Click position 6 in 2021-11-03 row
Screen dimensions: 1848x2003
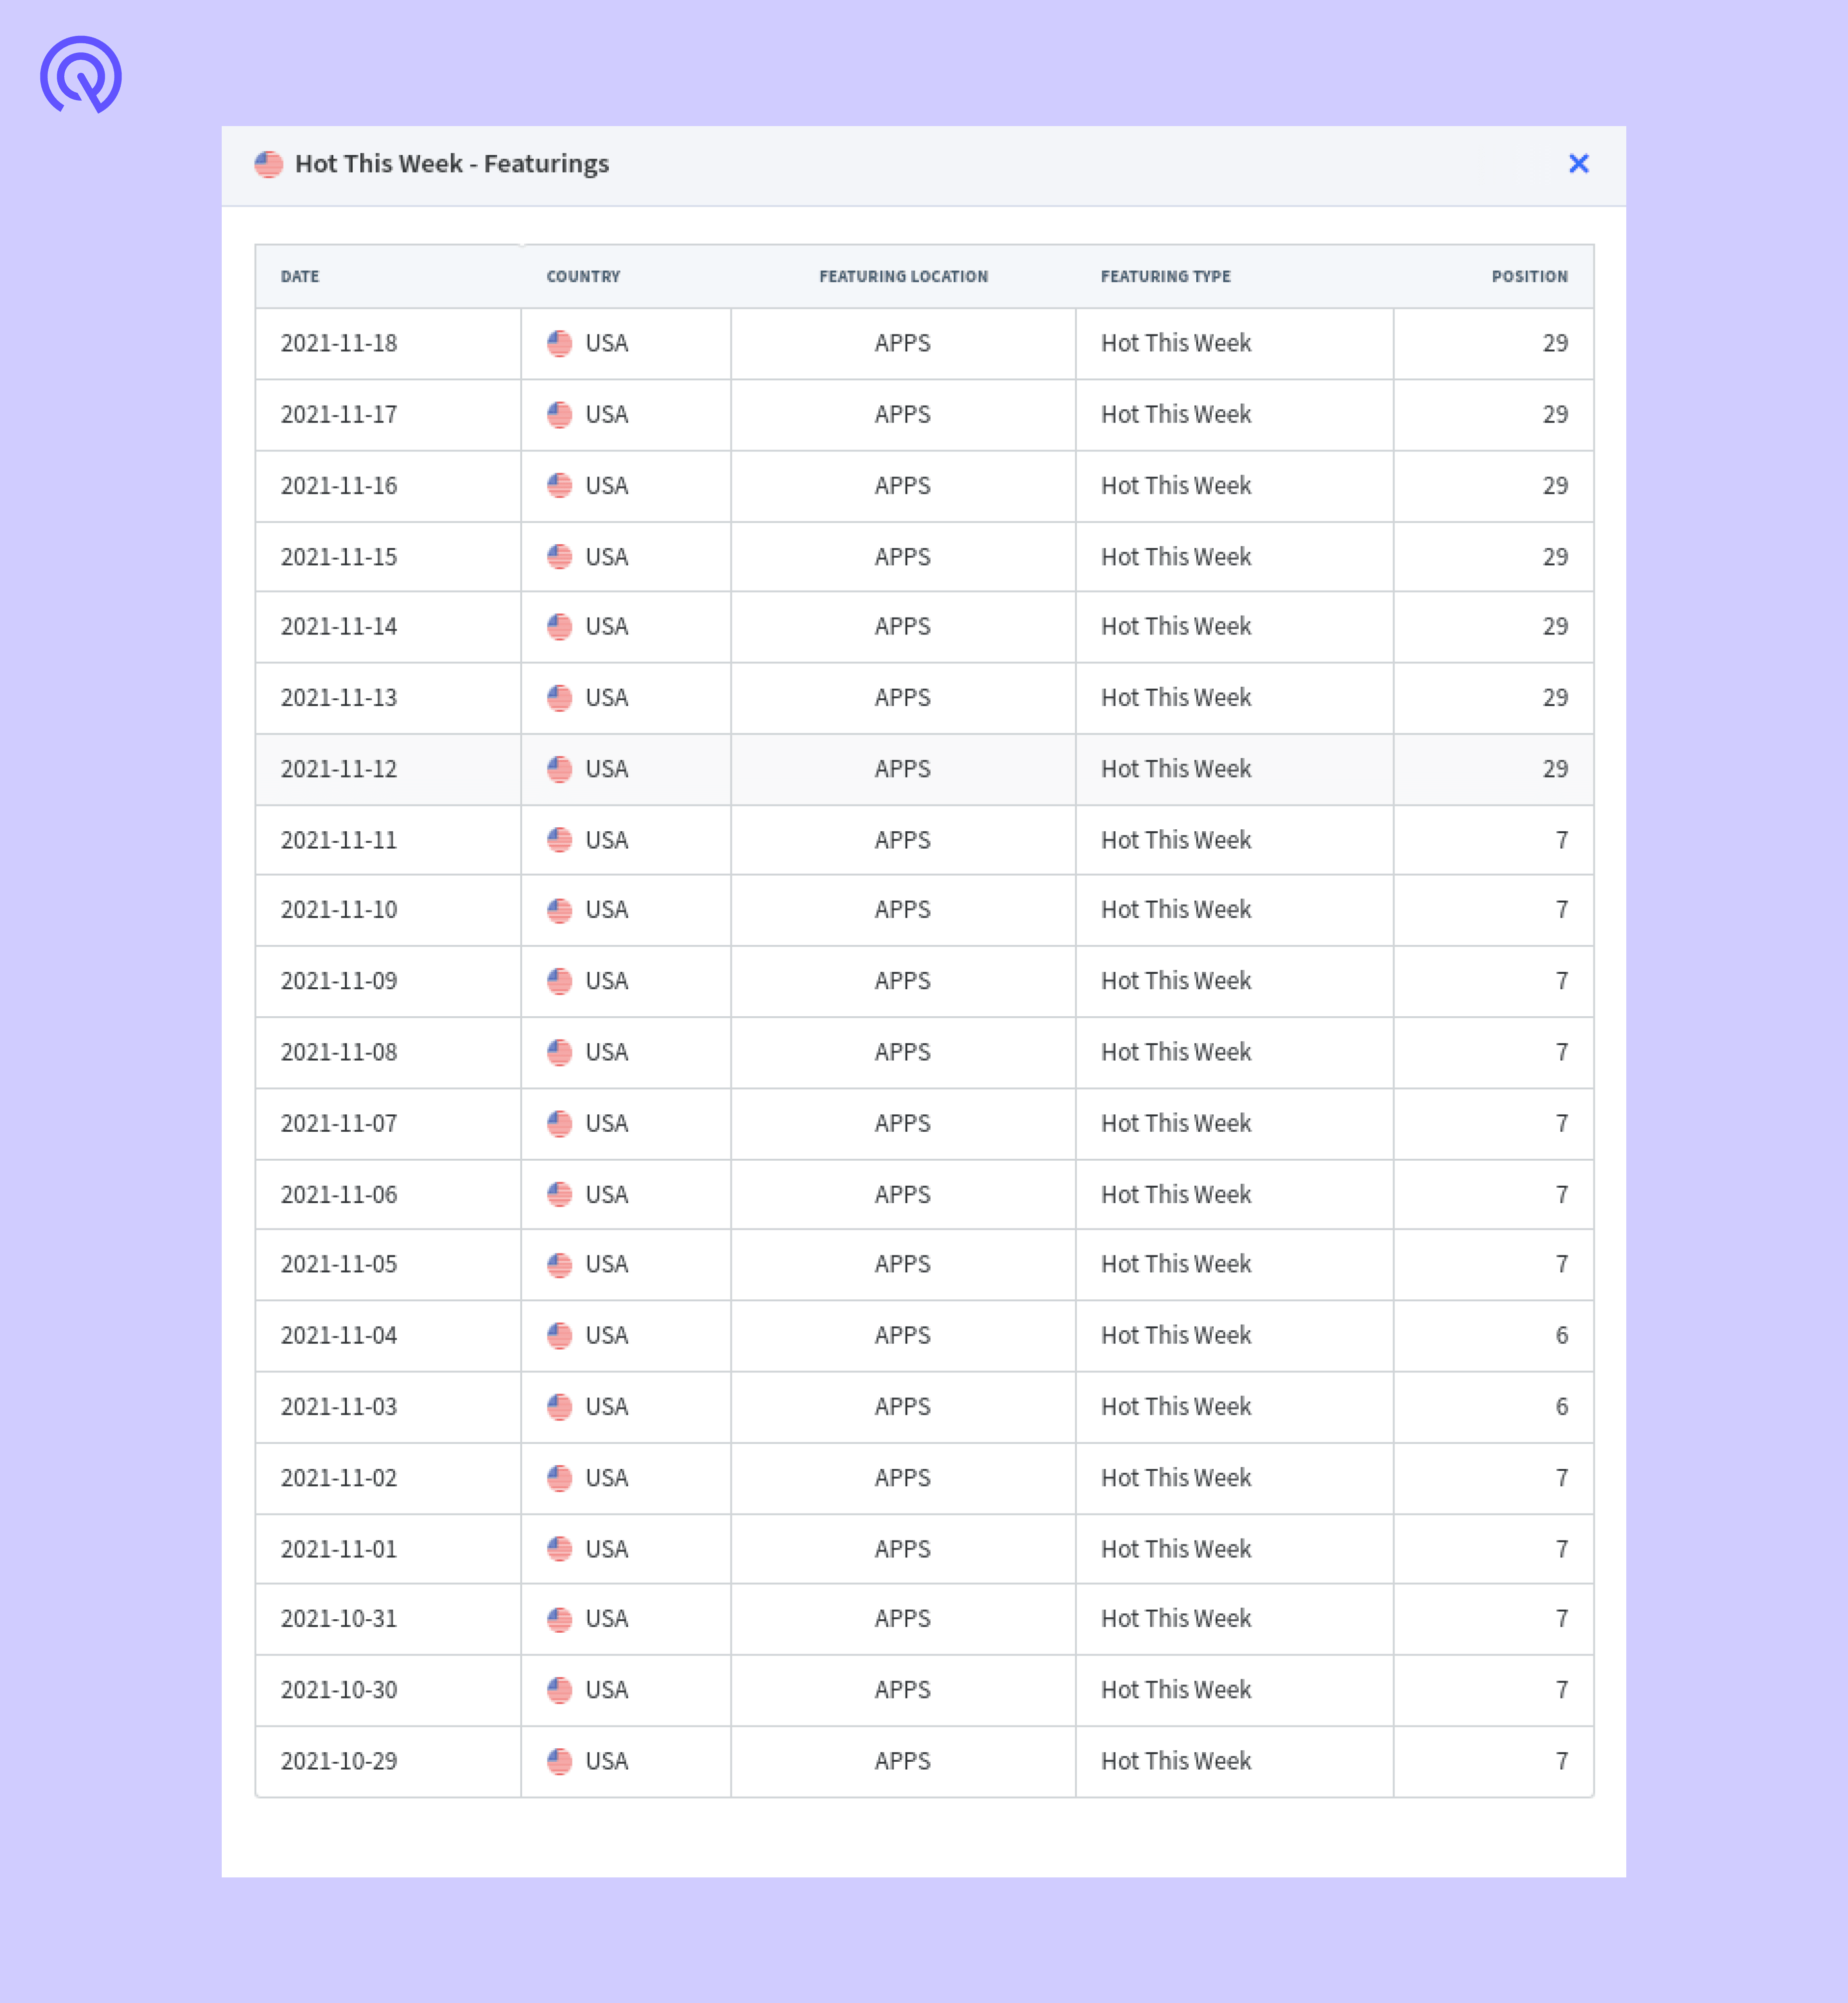1561,1406
